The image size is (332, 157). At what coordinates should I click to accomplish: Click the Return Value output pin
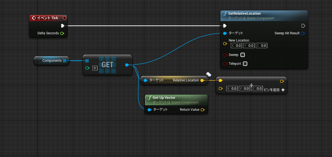coord(203,110)
